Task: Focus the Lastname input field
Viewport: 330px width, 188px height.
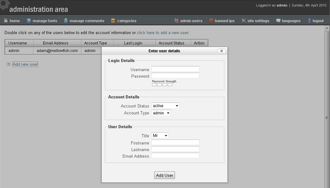Action: coord(175,149)
